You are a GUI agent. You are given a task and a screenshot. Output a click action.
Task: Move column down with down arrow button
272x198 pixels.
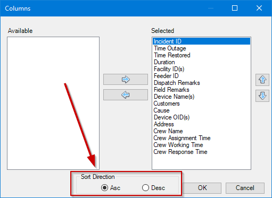click(x=262, y=96)
